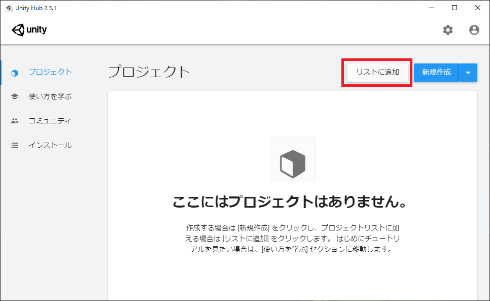Click the cube icon beside プロジェクト in the sidebar
This screenshot has width=490, height=301.
pos(15,73)
